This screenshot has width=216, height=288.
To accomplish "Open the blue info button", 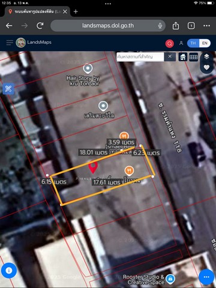I will tap(9, 271).
